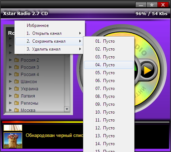Expand the Регионы folder arrow
171x152 pixels.
pyautogui.click(x=10, y=103)
